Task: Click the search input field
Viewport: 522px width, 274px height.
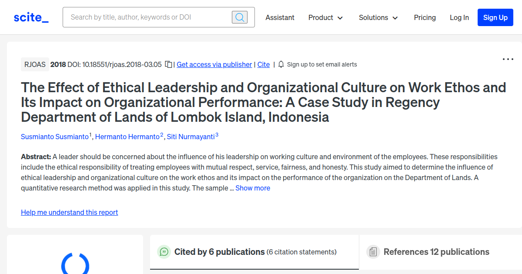Action: [144, 17]
